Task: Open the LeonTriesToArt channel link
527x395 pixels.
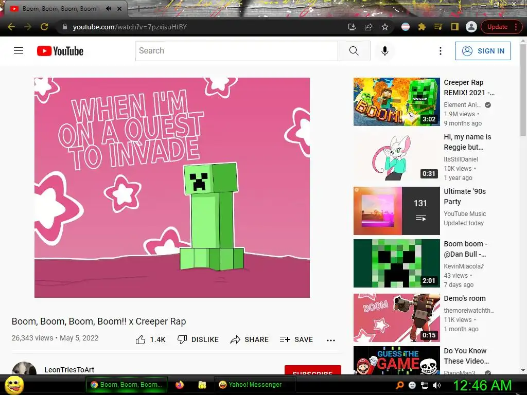Action: (x=69, y=370)
